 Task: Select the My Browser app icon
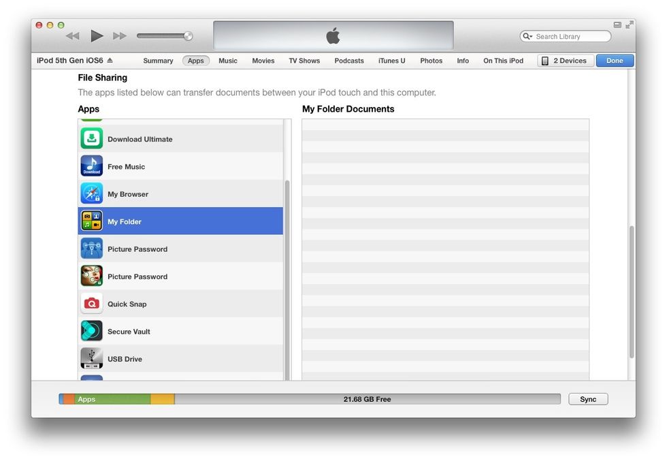pos(92,193)
